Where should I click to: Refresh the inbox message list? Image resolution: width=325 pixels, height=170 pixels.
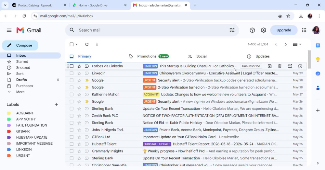87,44
